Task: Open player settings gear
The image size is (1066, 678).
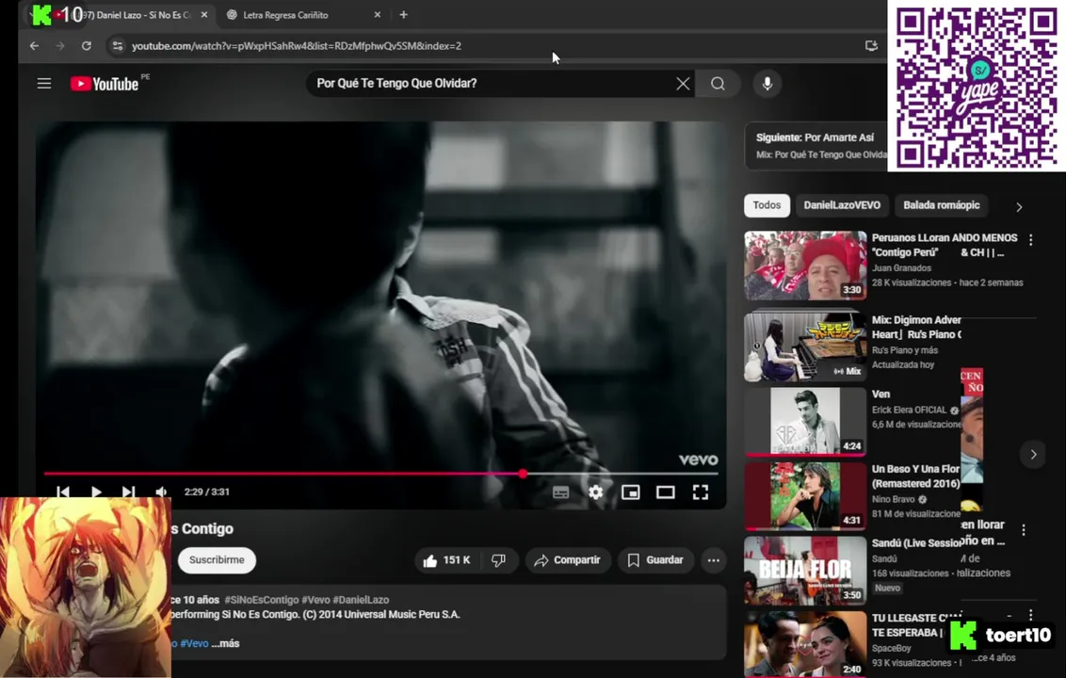Action: (595, 492)
